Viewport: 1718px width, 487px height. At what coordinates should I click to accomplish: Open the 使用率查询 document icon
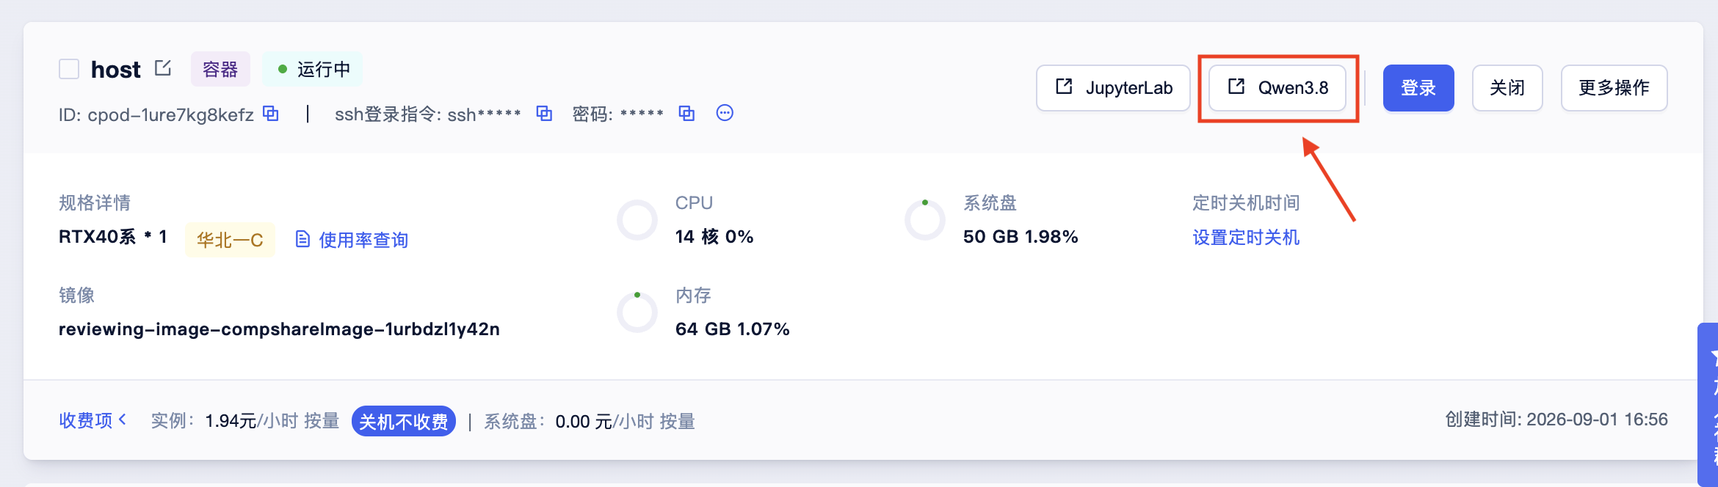(x=302, y=239)
